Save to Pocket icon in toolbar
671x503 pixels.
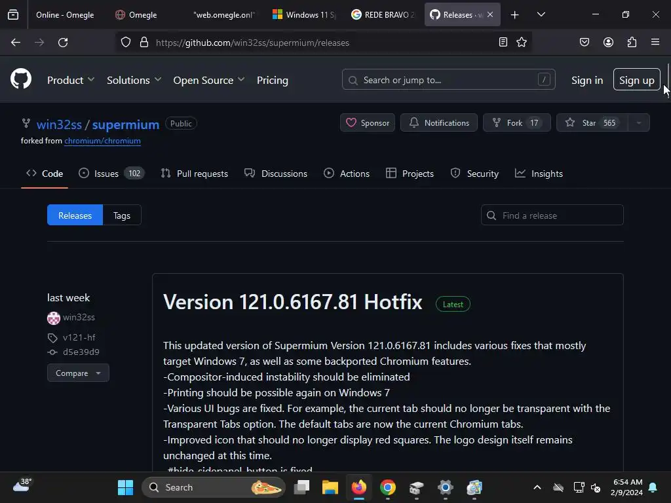click(x=585, y=42)
